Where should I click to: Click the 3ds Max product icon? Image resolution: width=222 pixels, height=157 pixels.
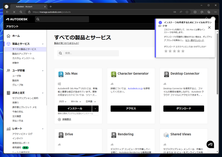coord(61,74)
